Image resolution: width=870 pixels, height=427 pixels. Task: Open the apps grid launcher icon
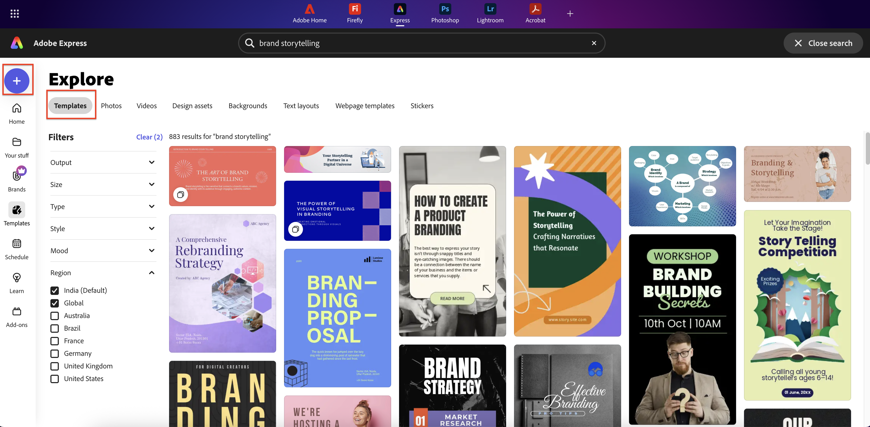(x=14, y=13)
